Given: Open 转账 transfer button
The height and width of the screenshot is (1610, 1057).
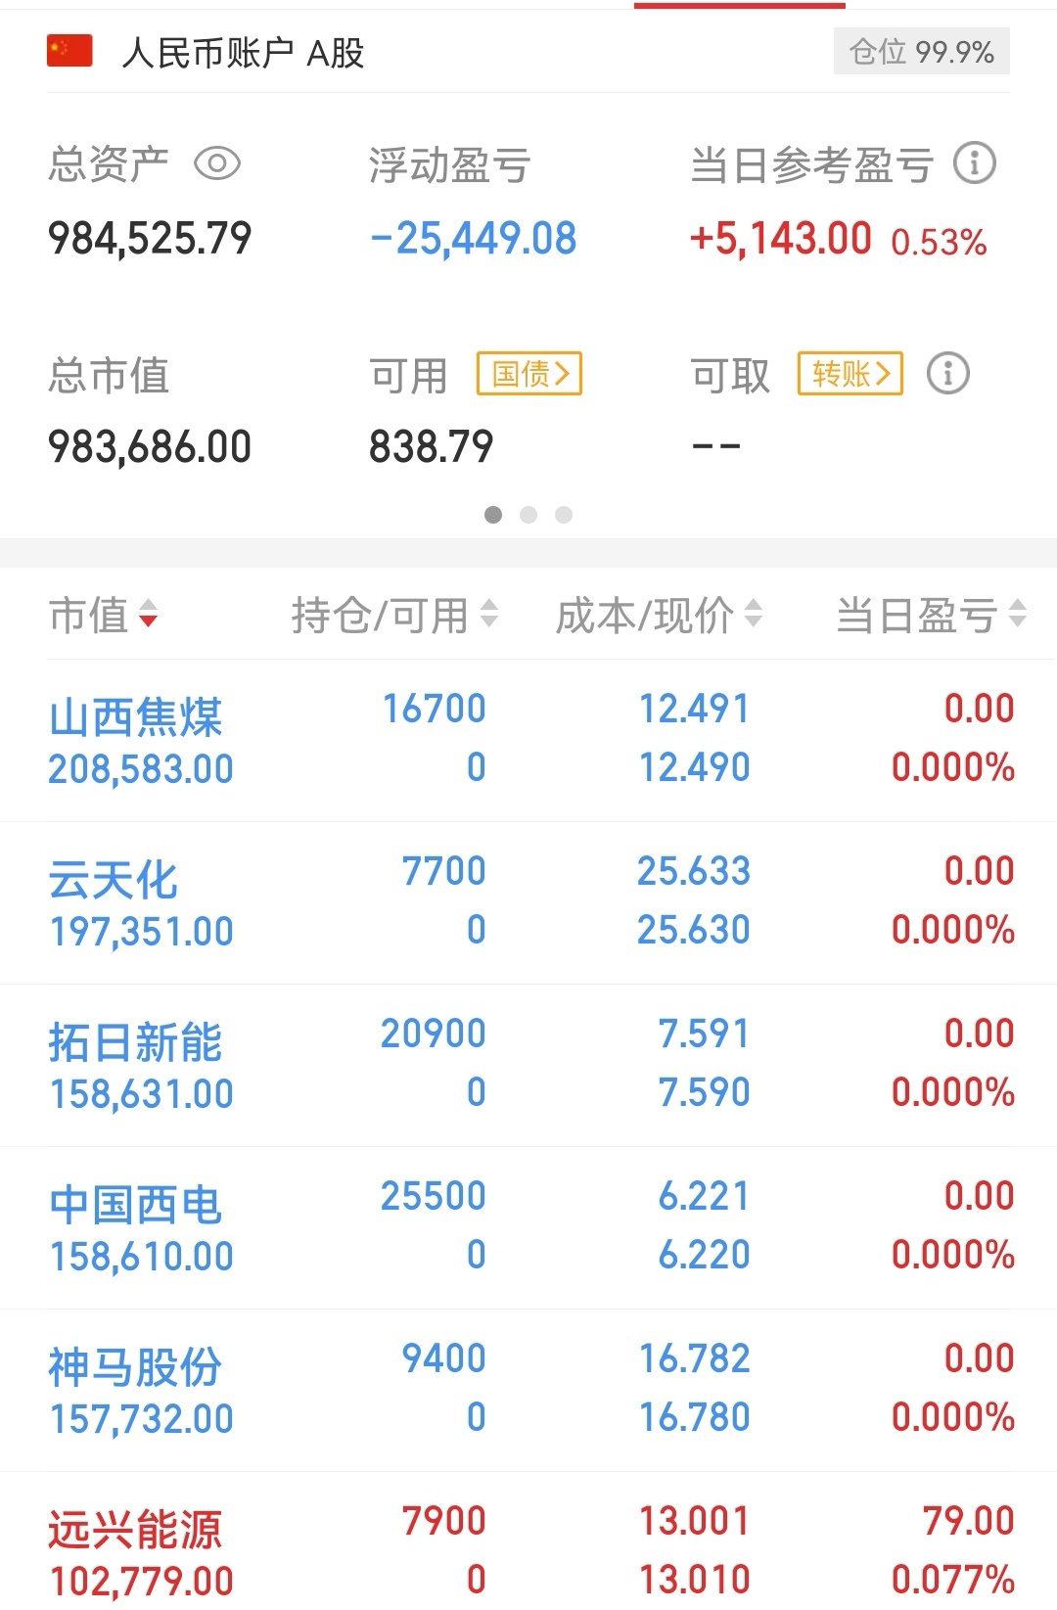Looking at the screenshot, I should point(850,373).
